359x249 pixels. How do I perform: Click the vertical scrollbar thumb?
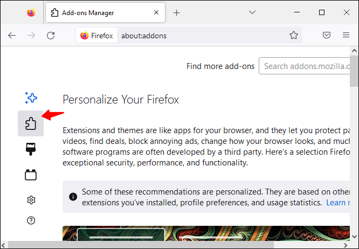(x=355, y=71)
